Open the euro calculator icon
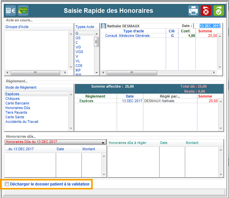229x198 pixels. click(x=11, y=11)
